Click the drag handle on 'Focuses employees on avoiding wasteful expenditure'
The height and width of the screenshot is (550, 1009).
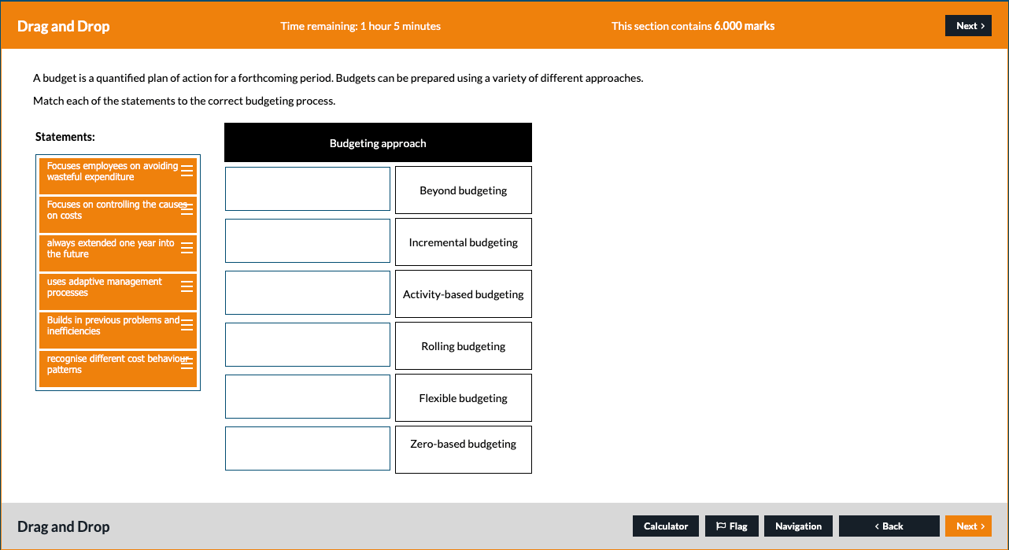coord(187,170)
